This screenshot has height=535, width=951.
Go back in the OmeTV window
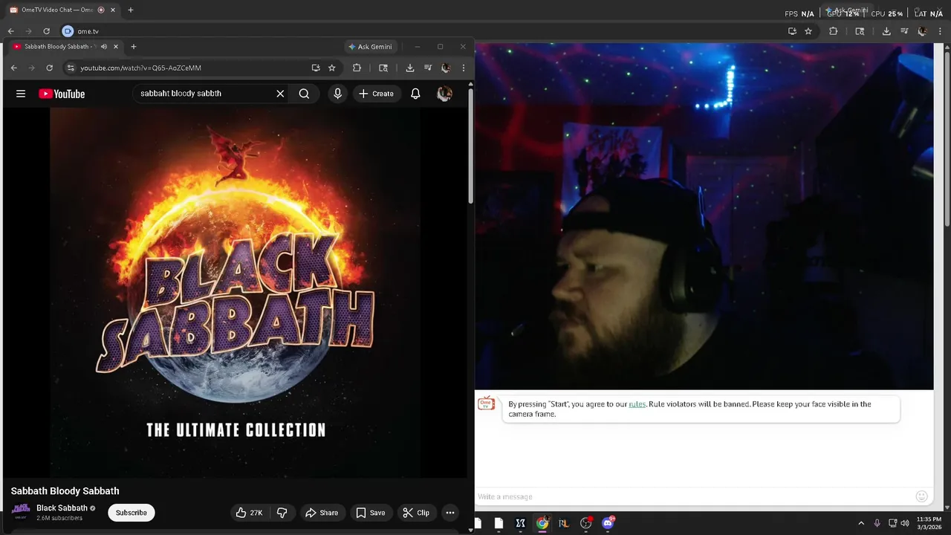pos(10,31)
